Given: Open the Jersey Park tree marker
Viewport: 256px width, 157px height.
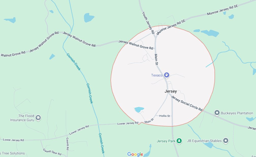Looking at the screenshot, I should coord(179,141).
